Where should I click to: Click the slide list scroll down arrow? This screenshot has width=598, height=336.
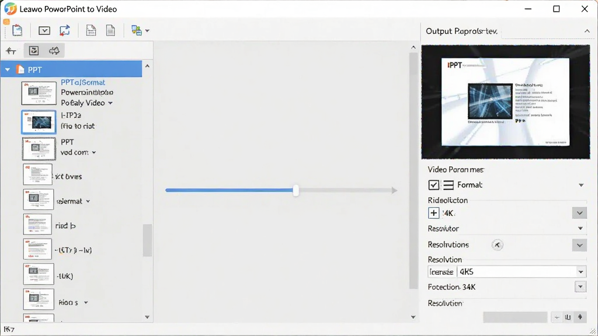point(147,317)
